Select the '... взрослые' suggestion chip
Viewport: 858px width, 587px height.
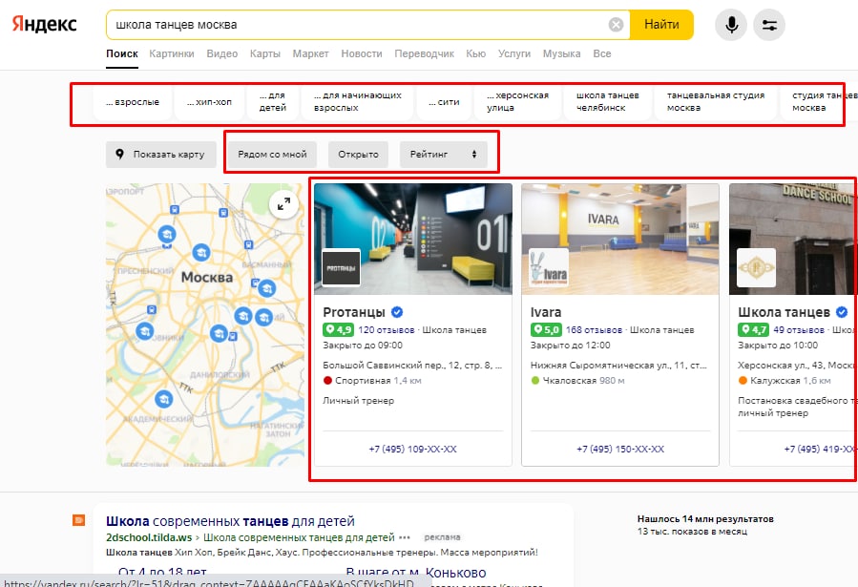[x=133, y=102]
